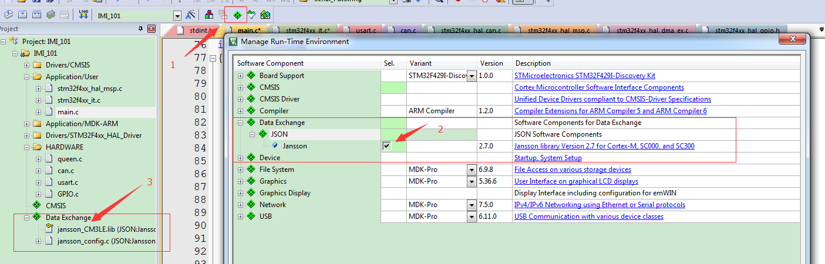Select stm32f4xx_hal_msp.c in the project tree
Viewport: 825px width, 264px height.
click(x=90, y=89)
